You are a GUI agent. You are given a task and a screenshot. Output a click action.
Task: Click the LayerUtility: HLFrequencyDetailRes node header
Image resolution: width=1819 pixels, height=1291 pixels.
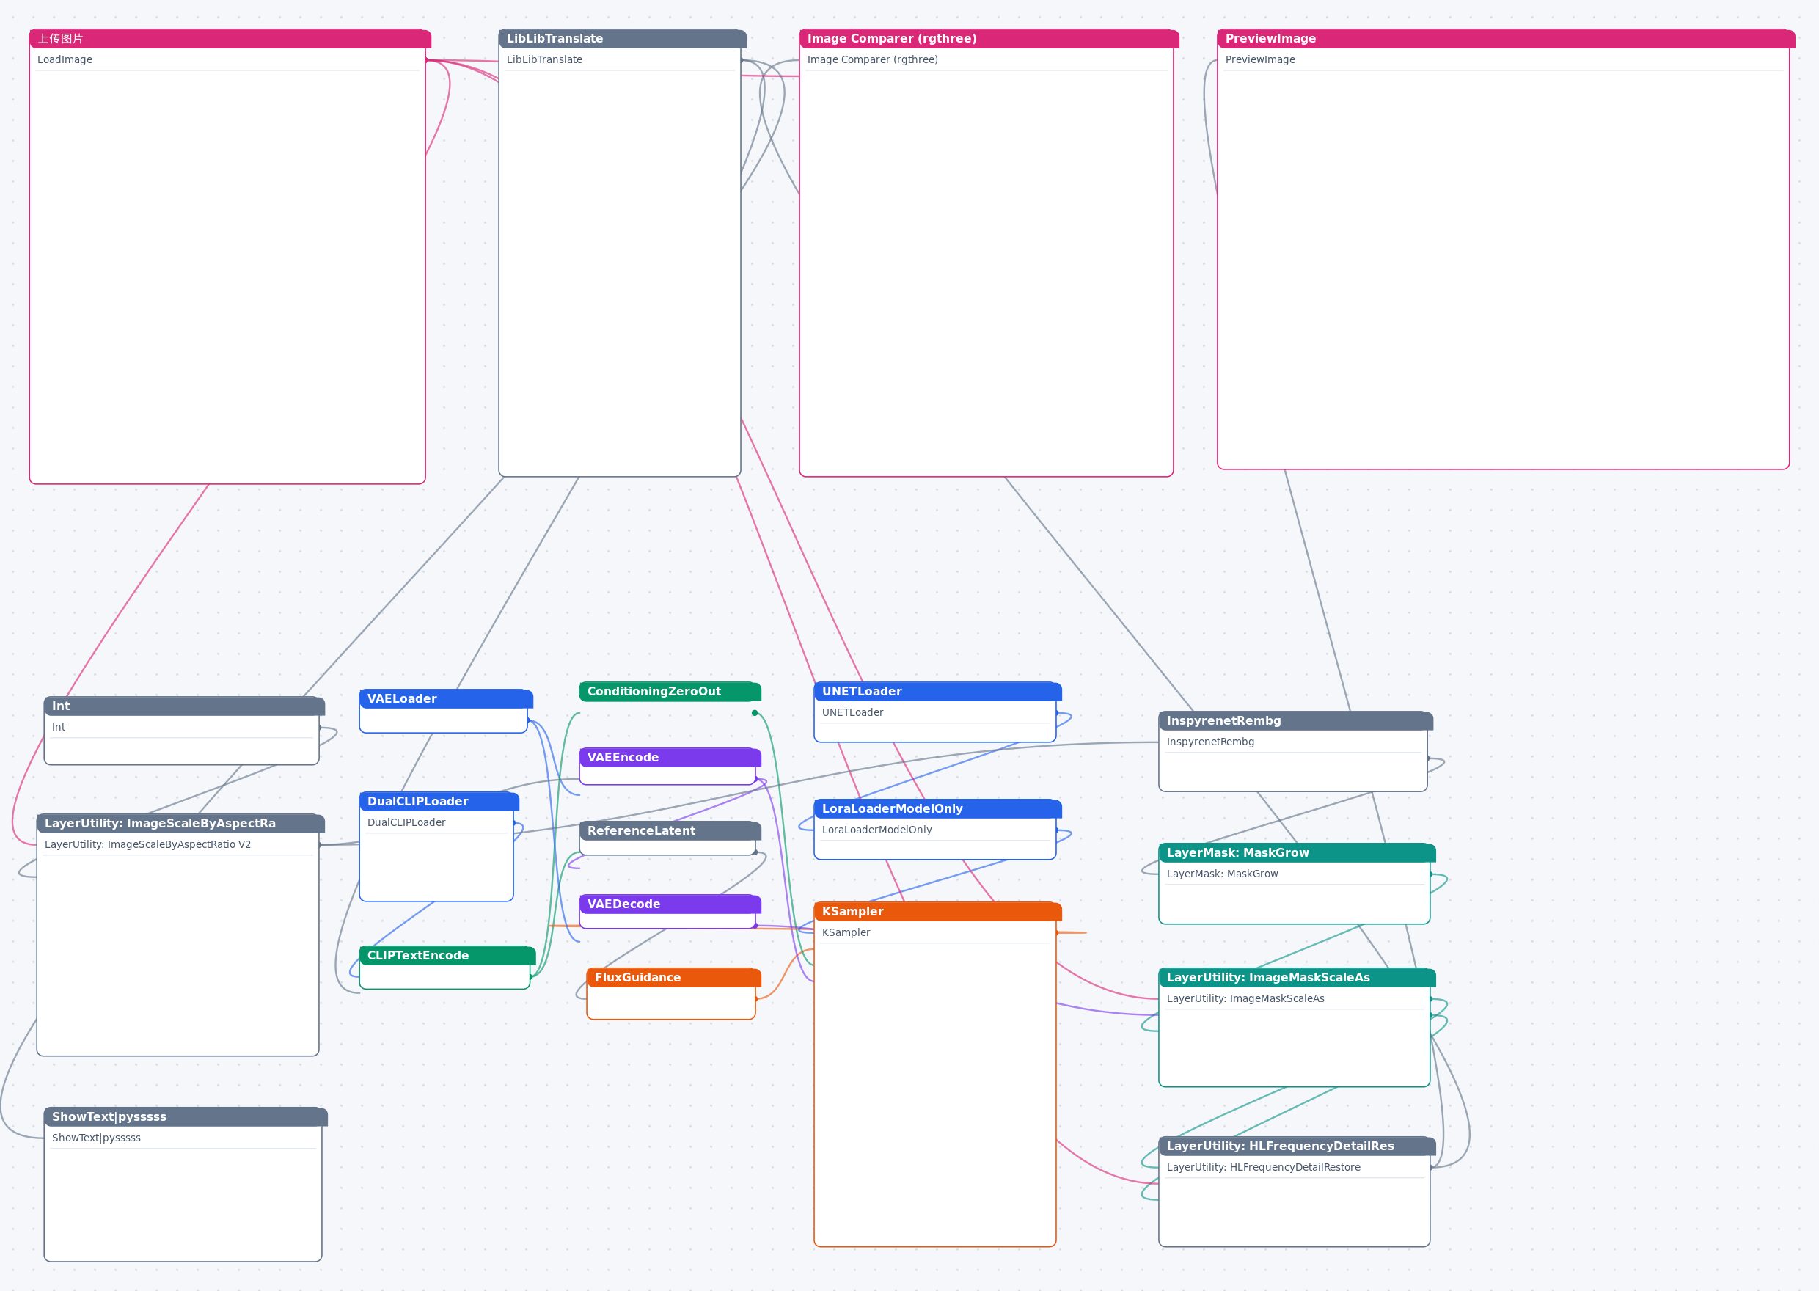tap(1297, 1146)
